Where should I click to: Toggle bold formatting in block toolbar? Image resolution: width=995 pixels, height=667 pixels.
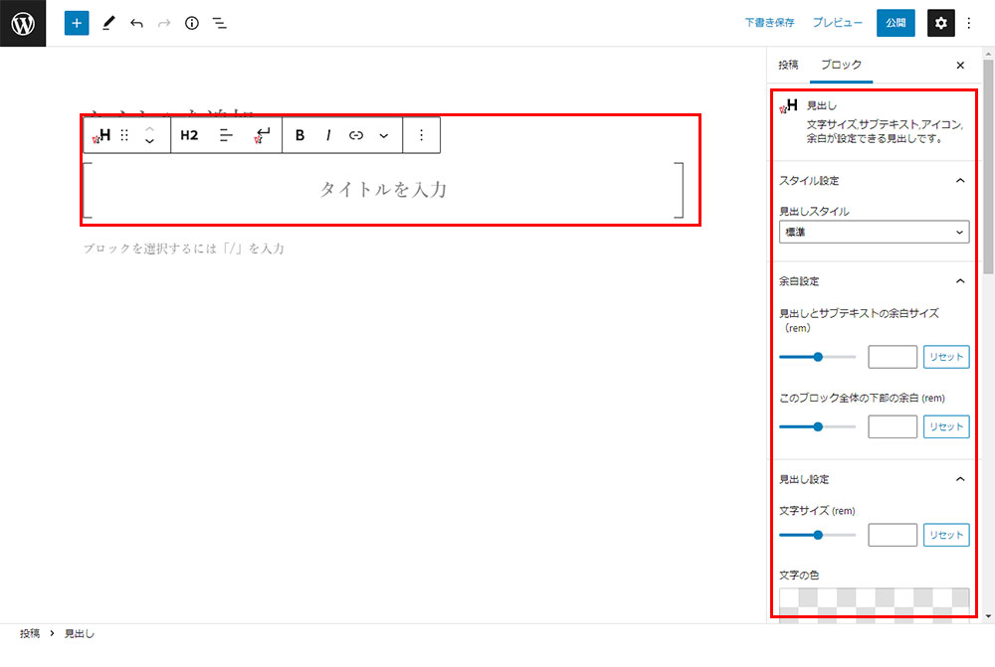coord(300,135)
